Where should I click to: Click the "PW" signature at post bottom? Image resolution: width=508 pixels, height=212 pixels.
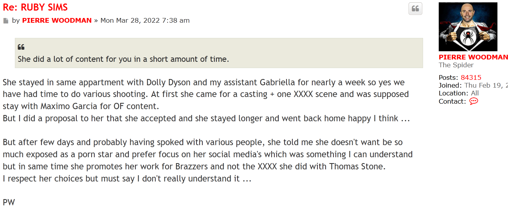pos(9,203)
